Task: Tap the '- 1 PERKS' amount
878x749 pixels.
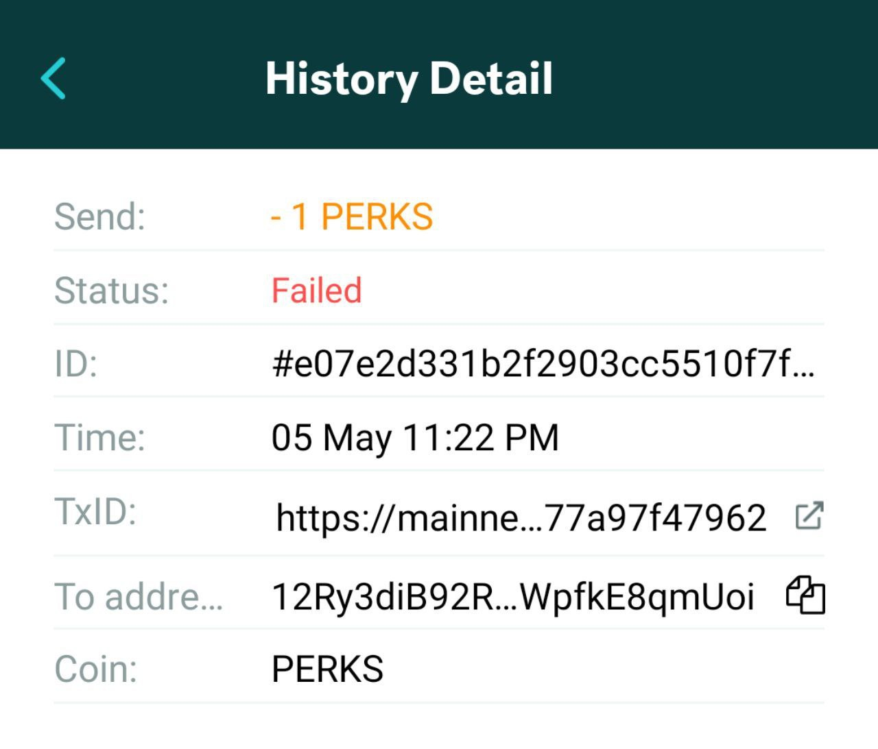Action: pos(352,217)
